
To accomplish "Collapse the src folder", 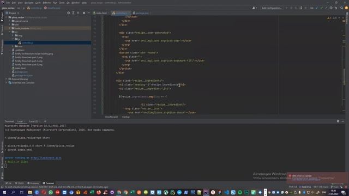I will point(10,32).
